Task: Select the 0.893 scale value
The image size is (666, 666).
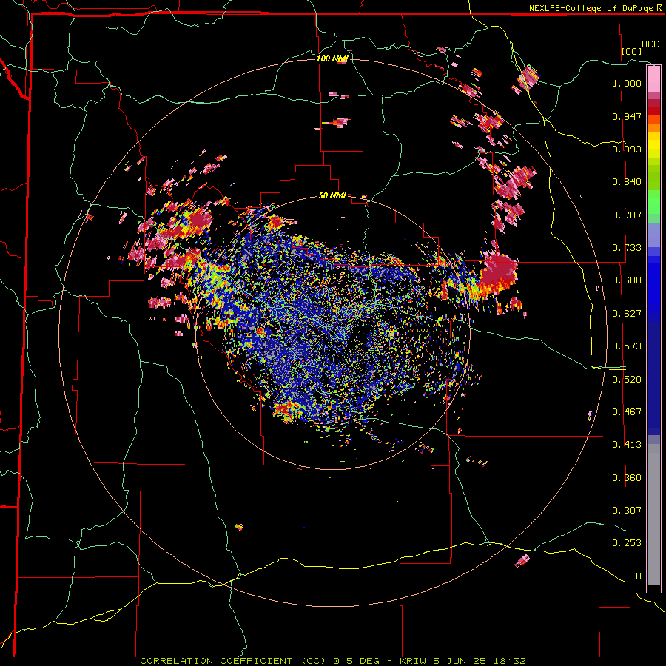Action: [x=627, y=149]
